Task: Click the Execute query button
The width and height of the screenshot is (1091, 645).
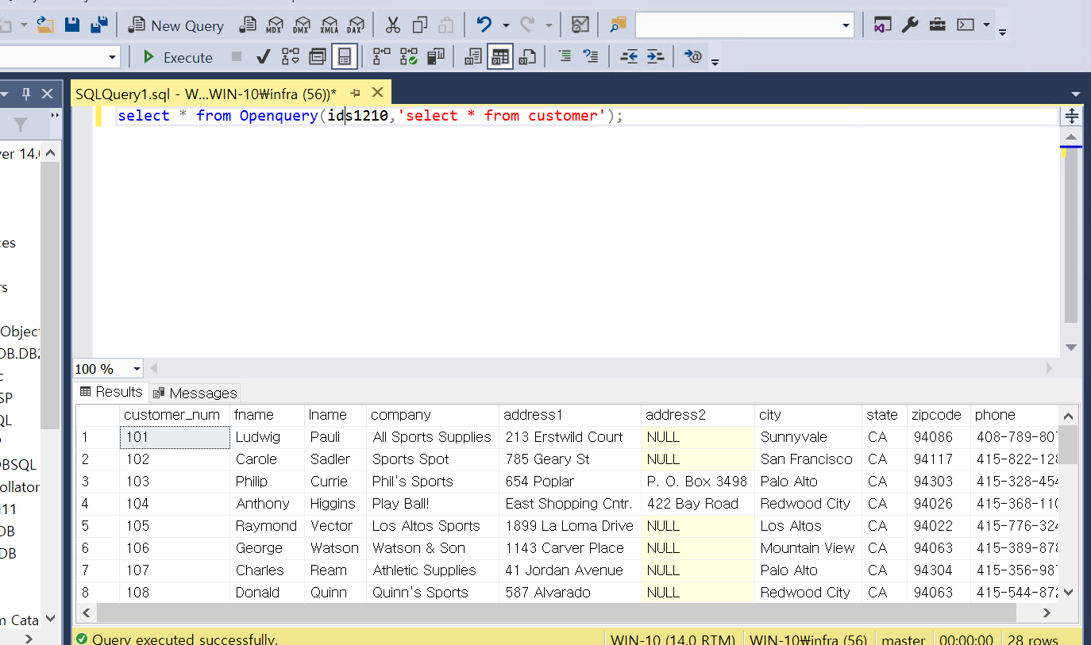Action: [x=177, y=57]
